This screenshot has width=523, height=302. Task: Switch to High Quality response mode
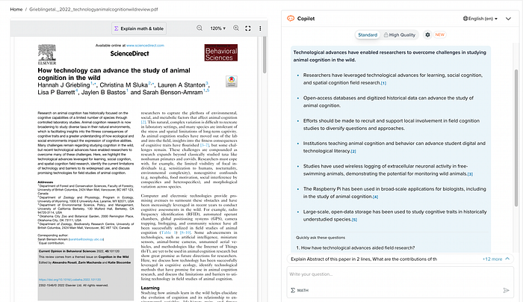(x=401, y=35)
